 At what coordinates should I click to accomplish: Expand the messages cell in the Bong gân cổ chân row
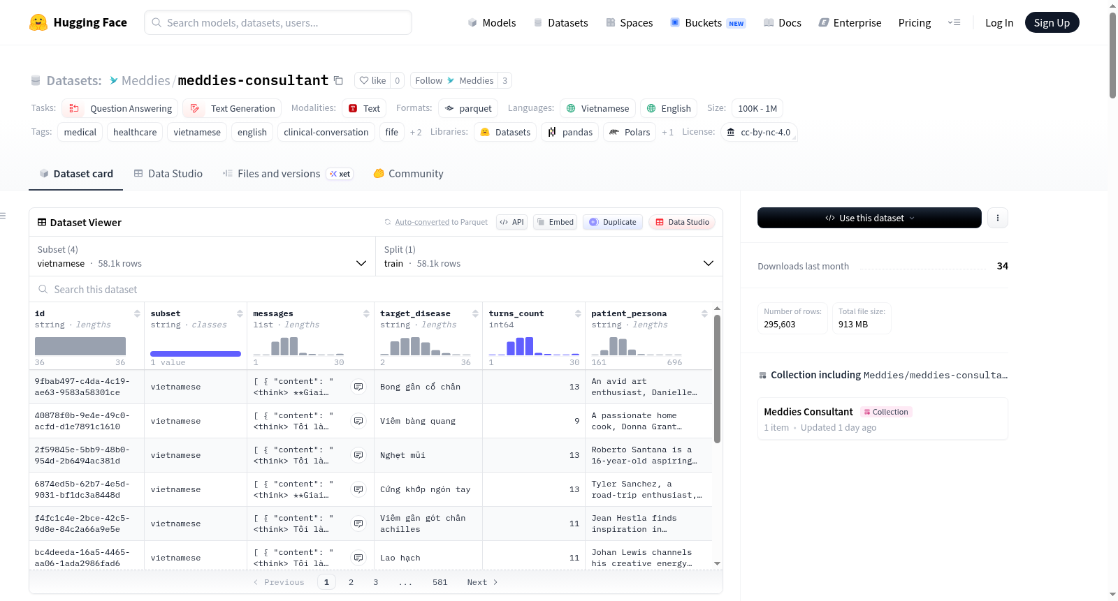click(x=358, y=387)
